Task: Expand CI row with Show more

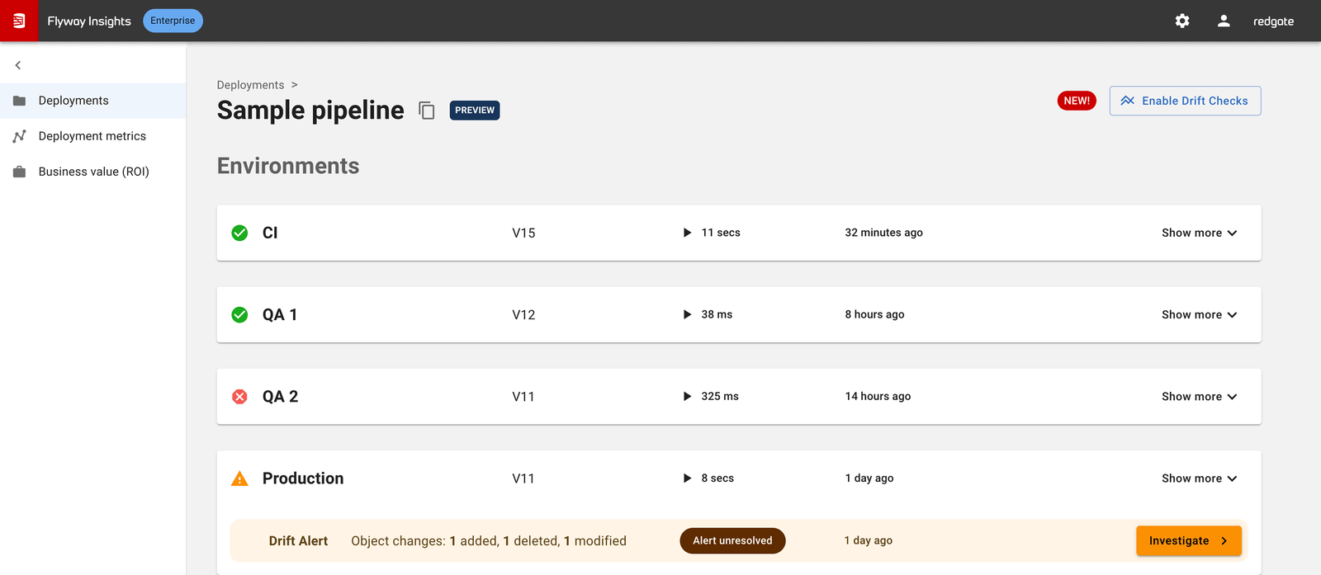Action: [x=1199, y=233]
